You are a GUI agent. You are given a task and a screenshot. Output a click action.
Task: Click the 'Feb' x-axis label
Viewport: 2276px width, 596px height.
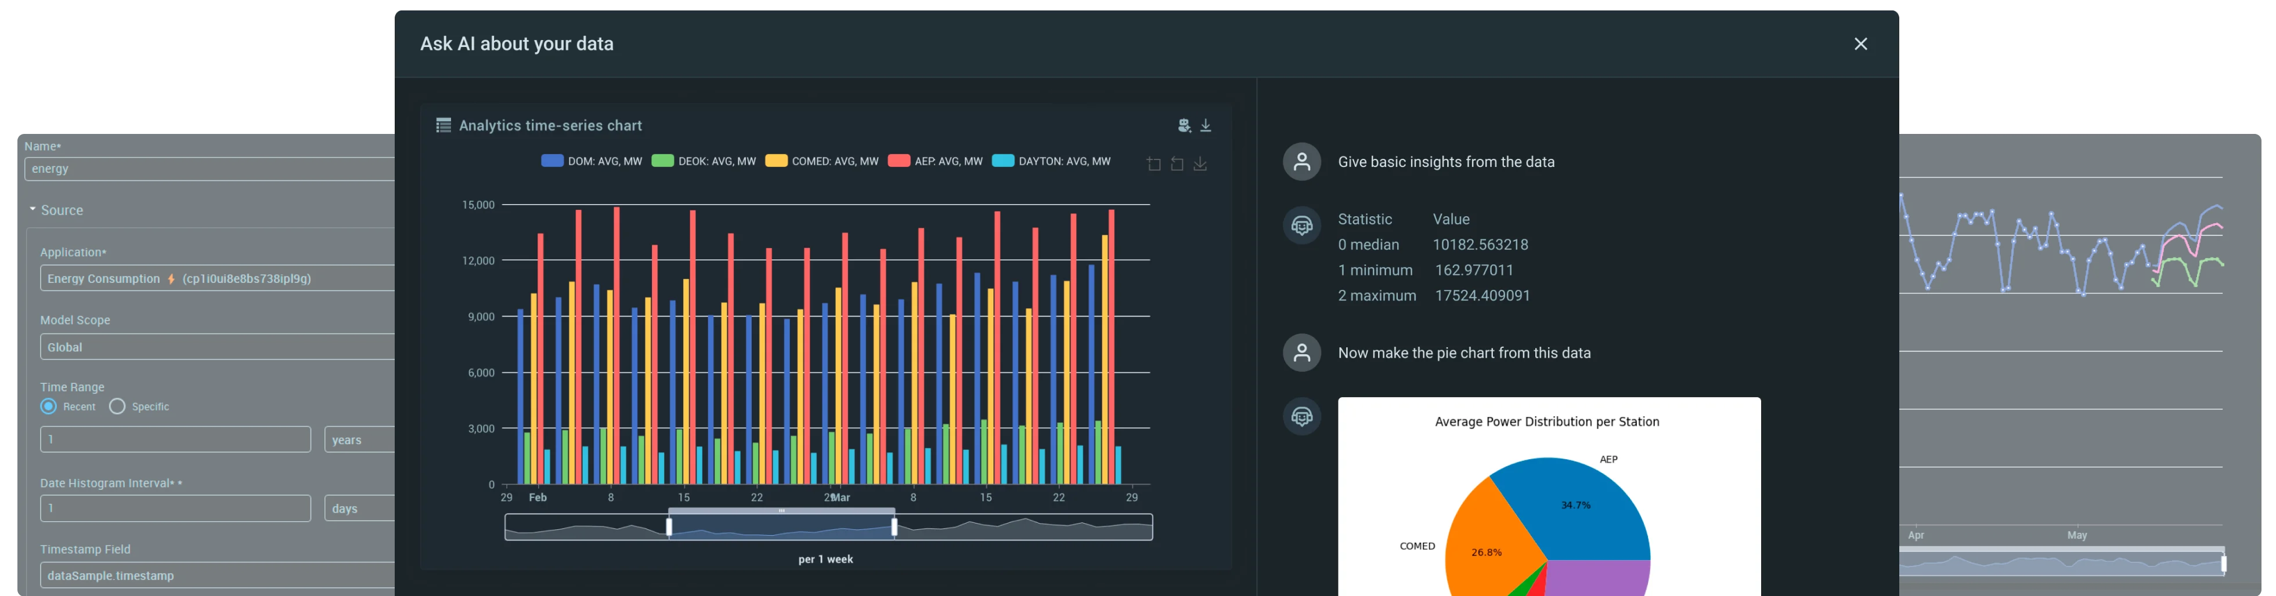coord(537,498)
